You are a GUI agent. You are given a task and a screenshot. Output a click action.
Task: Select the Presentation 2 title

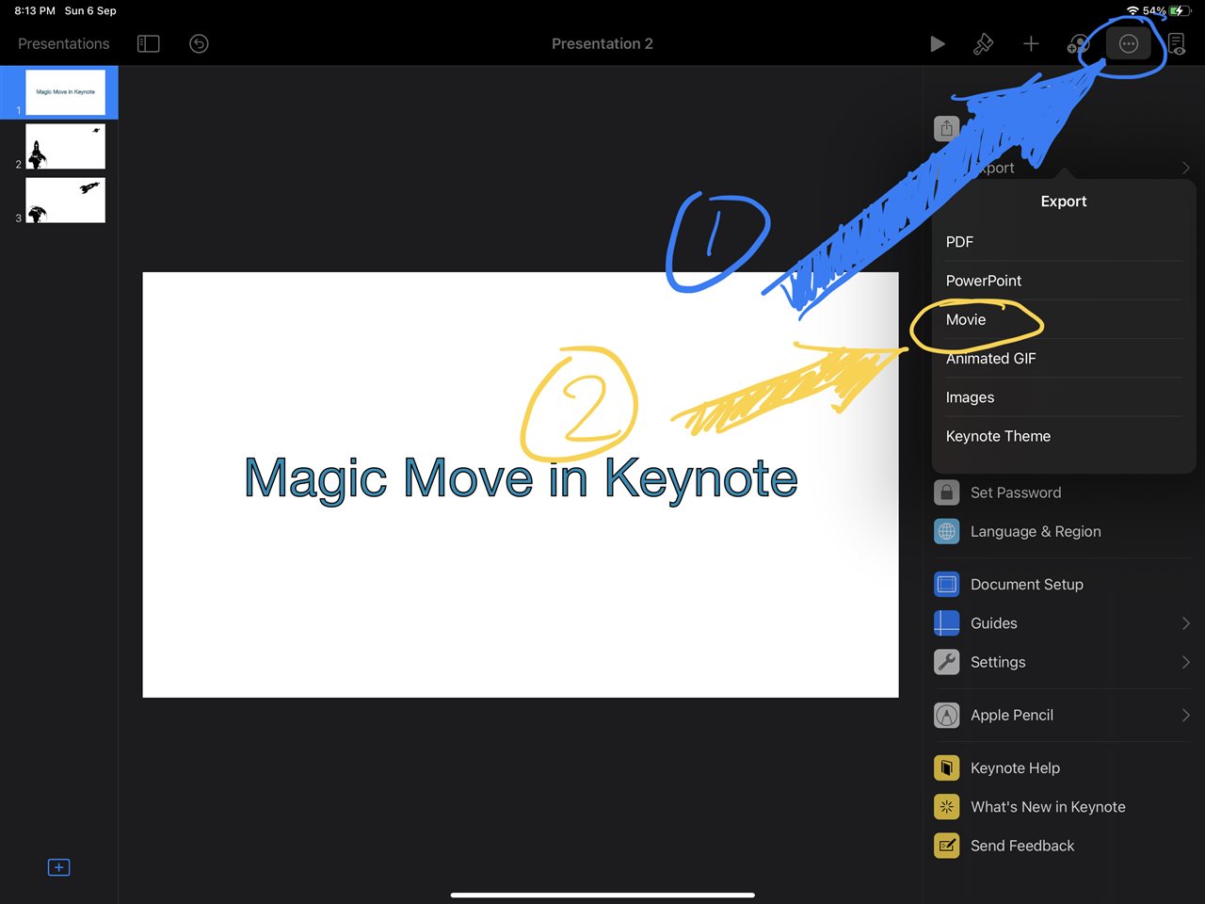(x=602, y=43)
